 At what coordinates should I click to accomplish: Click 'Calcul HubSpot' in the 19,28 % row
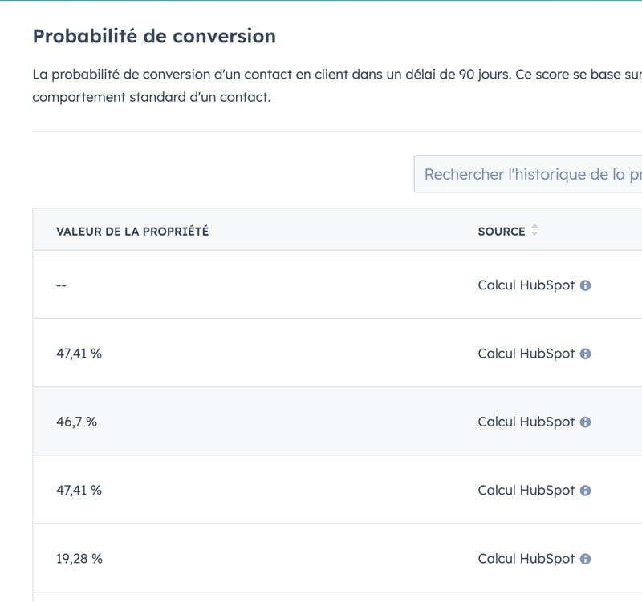click(526, 558)
